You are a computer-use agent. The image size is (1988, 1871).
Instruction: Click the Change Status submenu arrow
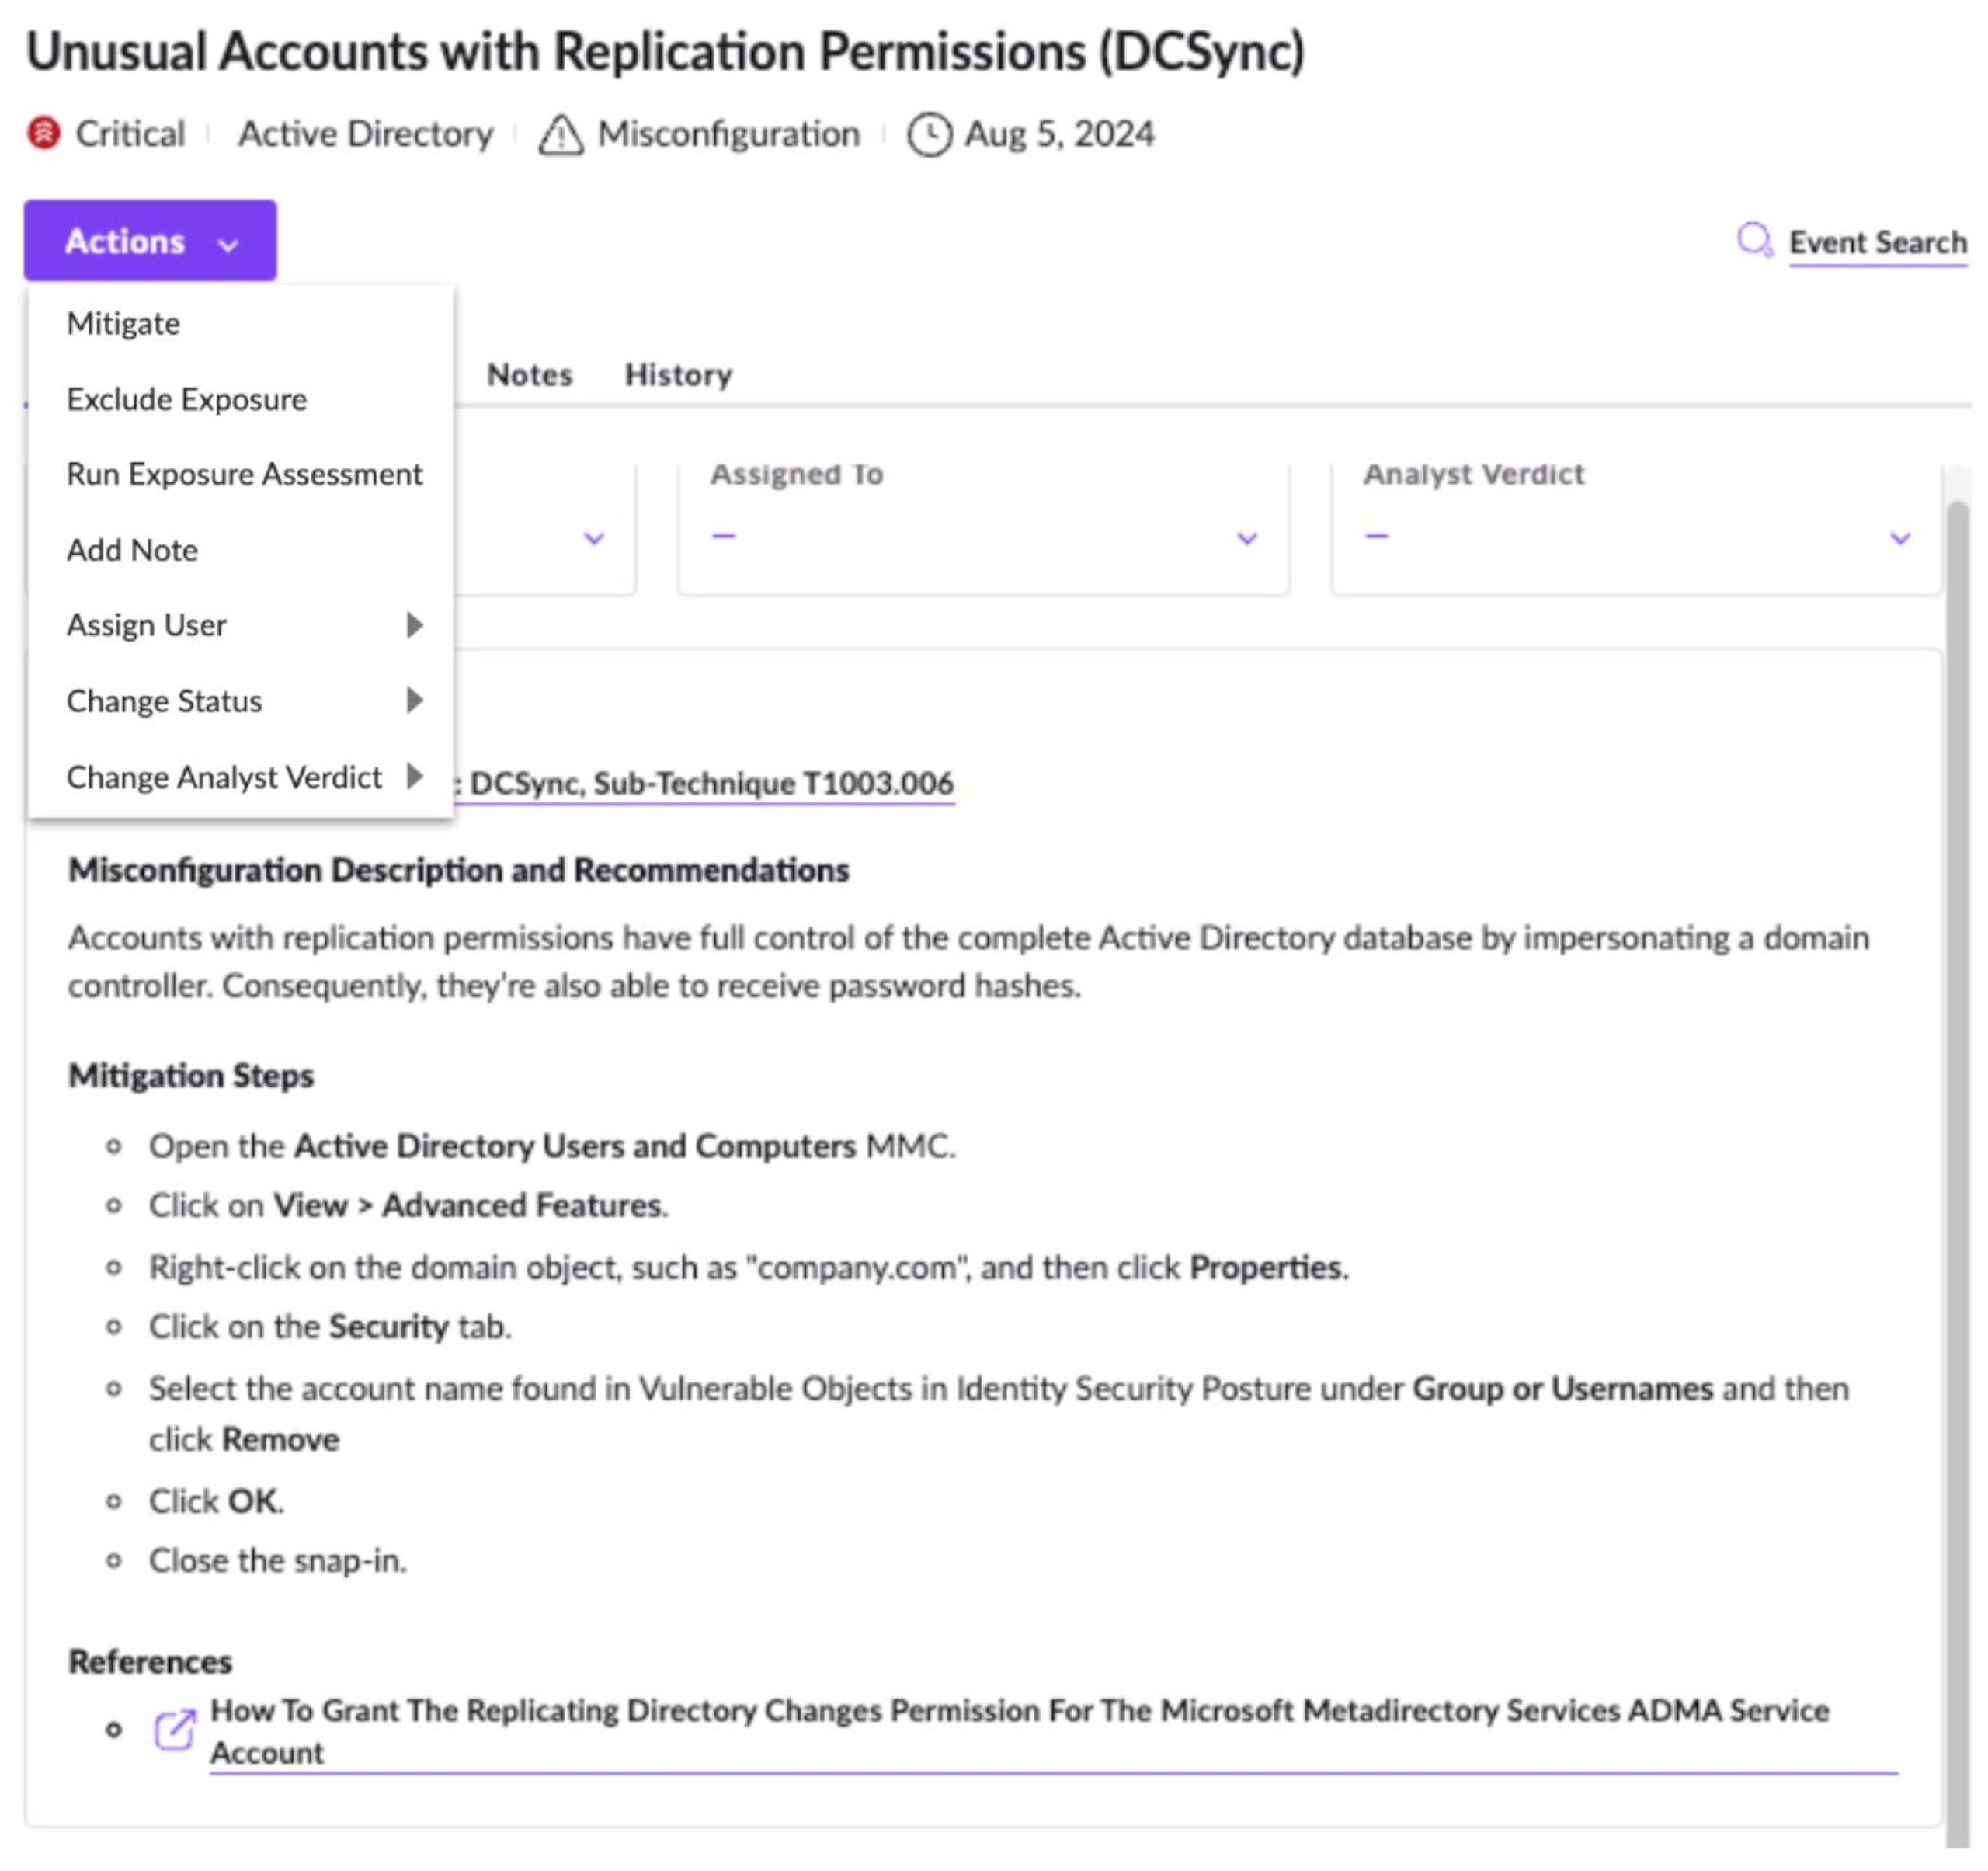point(415,701)
